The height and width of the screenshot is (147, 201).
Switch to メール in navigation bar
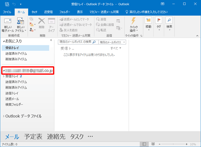[x=12, y=137]
